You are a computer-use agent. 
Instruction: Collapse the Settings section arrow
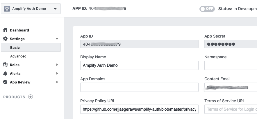click(x=57, y=39)
